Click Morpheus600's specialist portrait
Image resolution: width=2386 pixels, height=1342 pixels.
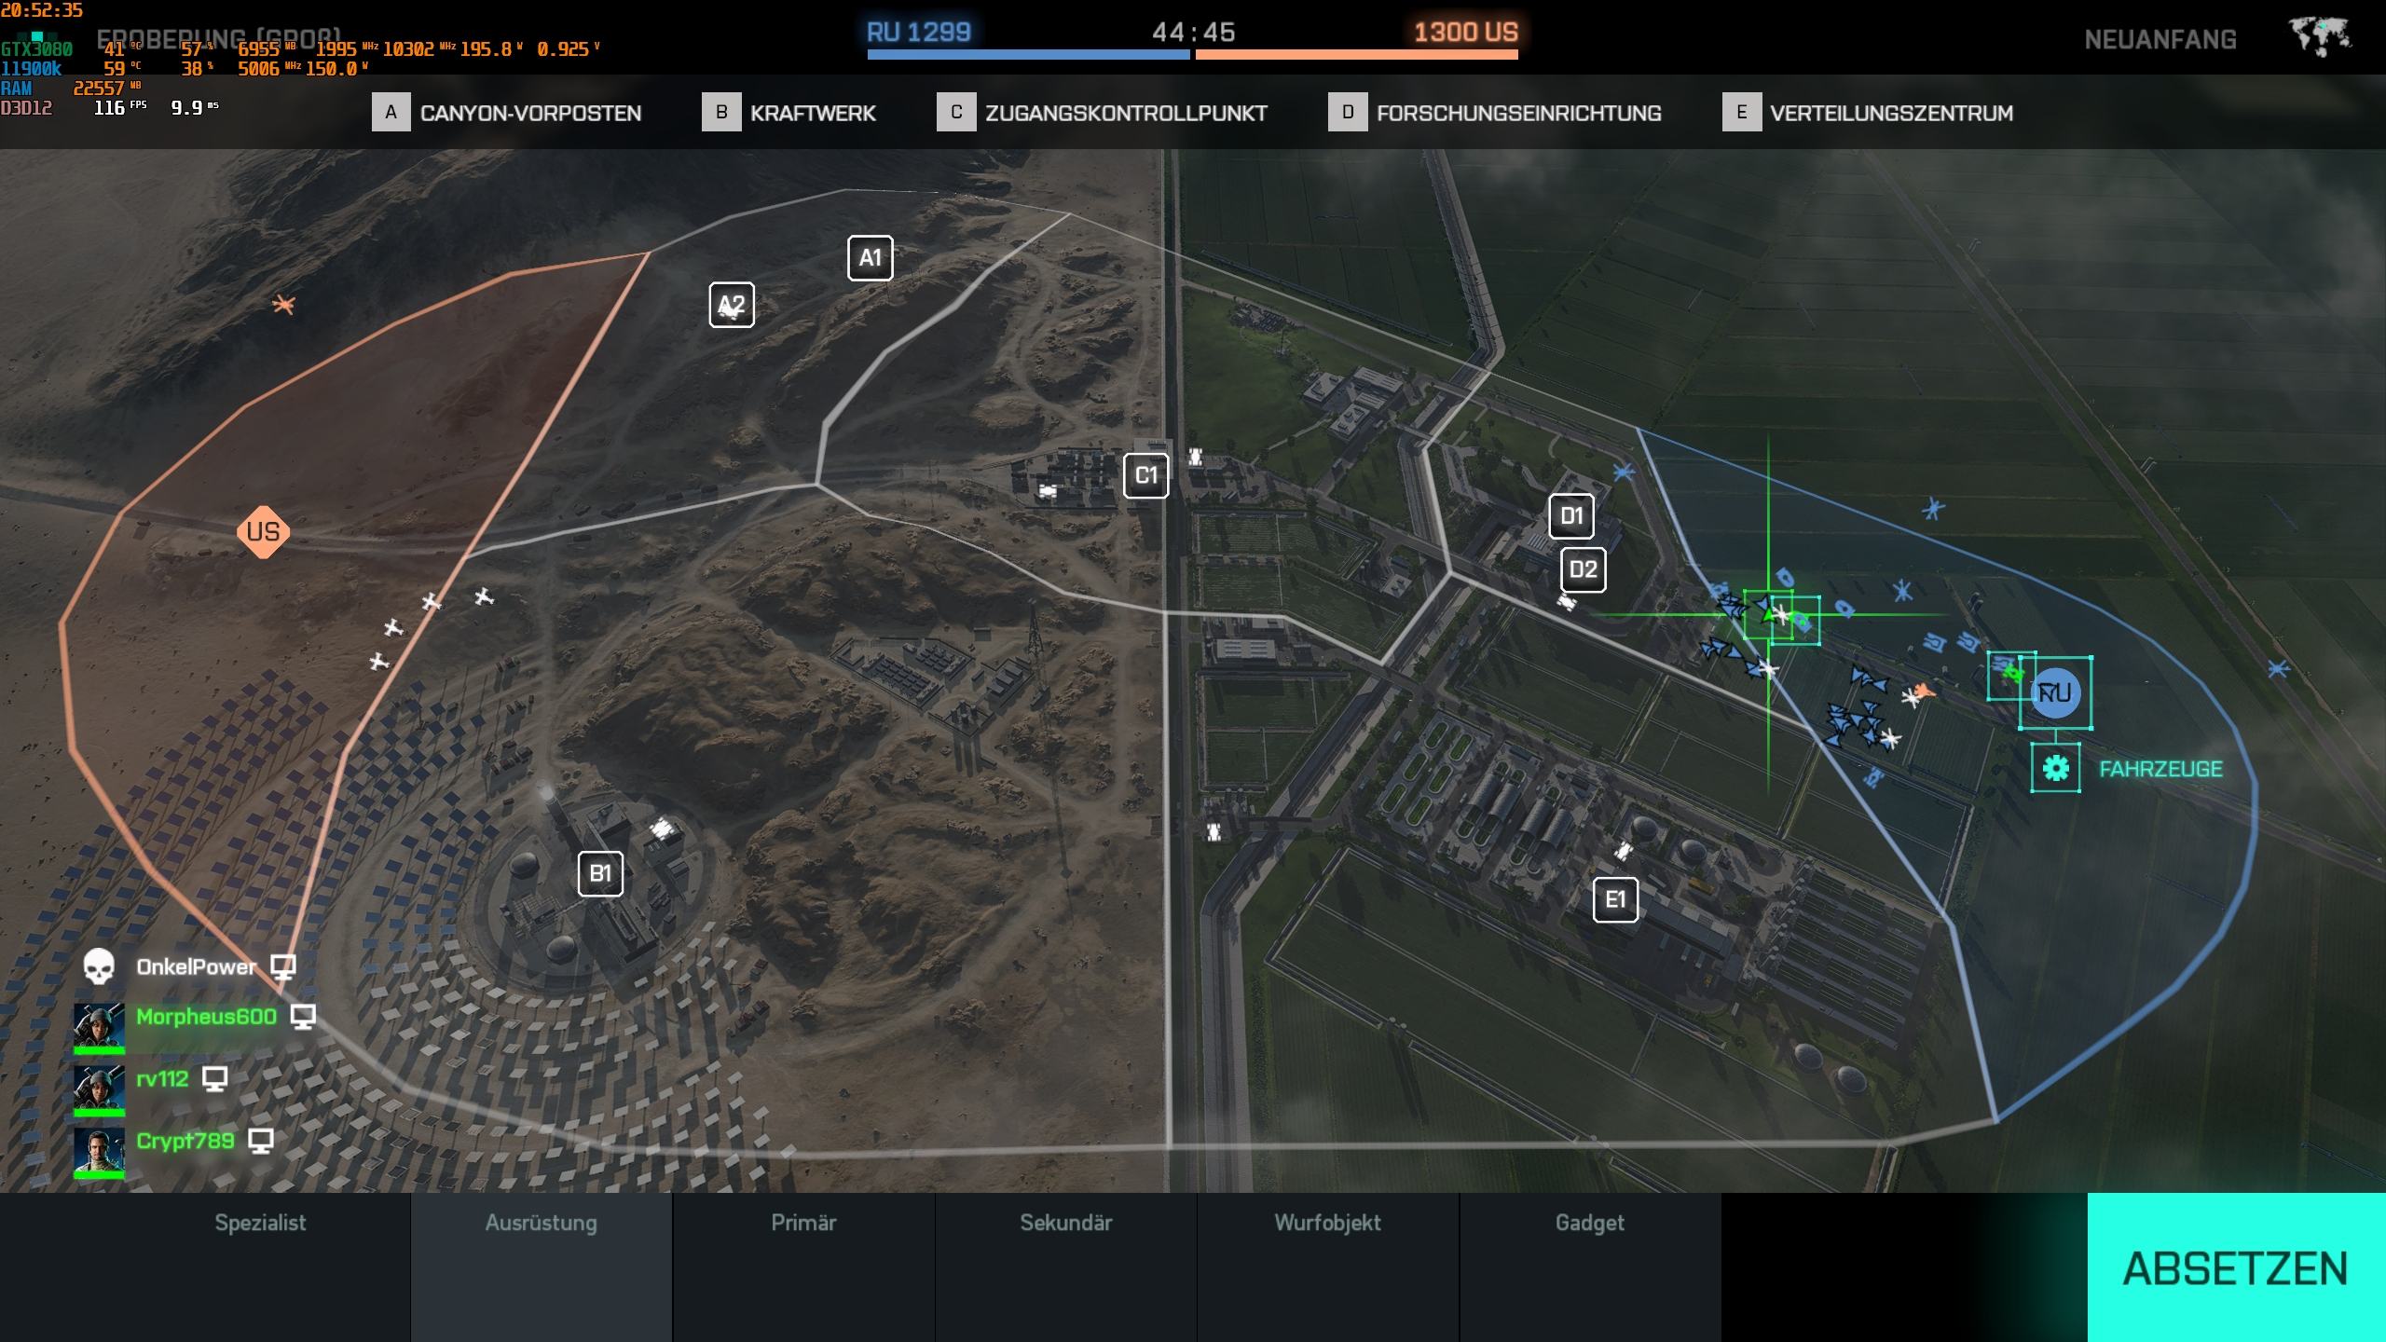(x=99, y=1027)
